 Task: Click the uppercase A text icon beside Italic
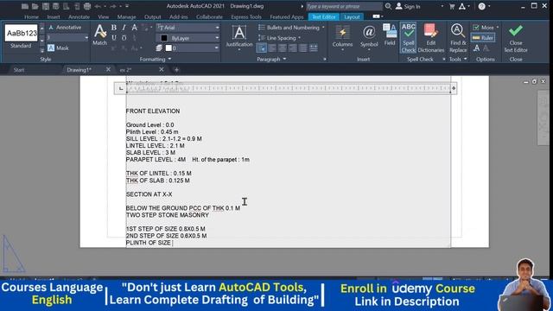point(135,28)
